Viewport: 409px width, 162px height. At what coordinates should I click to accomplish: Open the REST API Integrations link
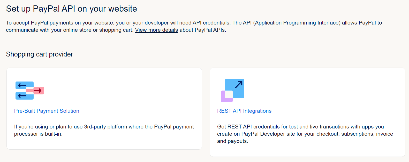click(244, 111)
